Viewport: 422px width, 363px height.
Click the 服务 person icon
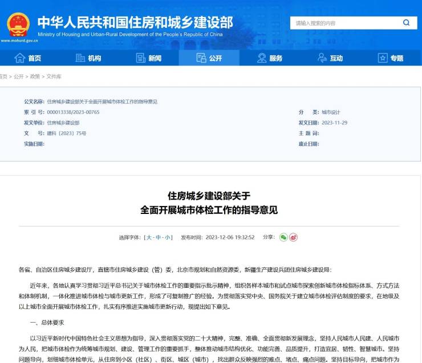click(x=262, y=58)
